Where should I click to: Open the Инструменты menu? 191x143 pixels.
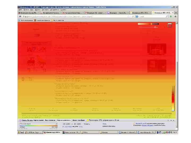point(54,10)
